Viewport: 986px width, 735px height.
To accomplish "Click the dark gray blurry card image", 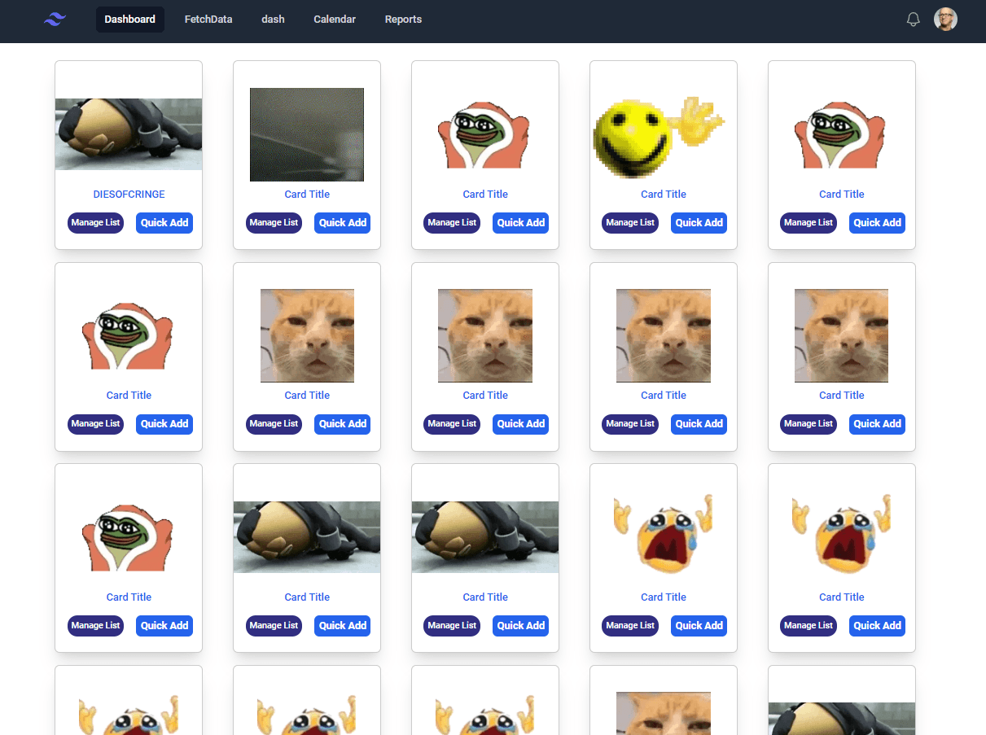I will click(307, 134).
